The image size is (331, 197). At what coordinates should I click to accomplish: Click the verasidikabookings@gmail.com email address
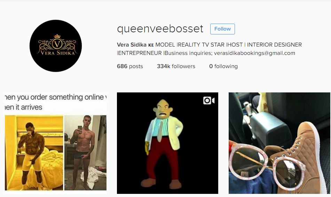click(254, 53)
